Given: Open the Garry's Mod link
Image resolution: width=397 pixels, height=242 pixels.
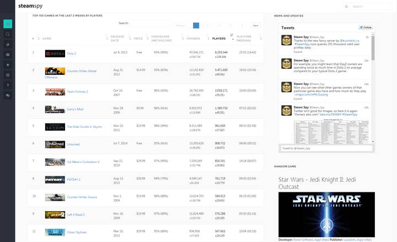Looking at the screenshot, I should click(x=75, y=109).
